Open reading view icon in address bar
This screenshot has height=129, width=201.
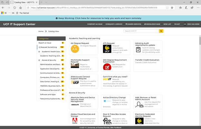click(x=167, y=8)
